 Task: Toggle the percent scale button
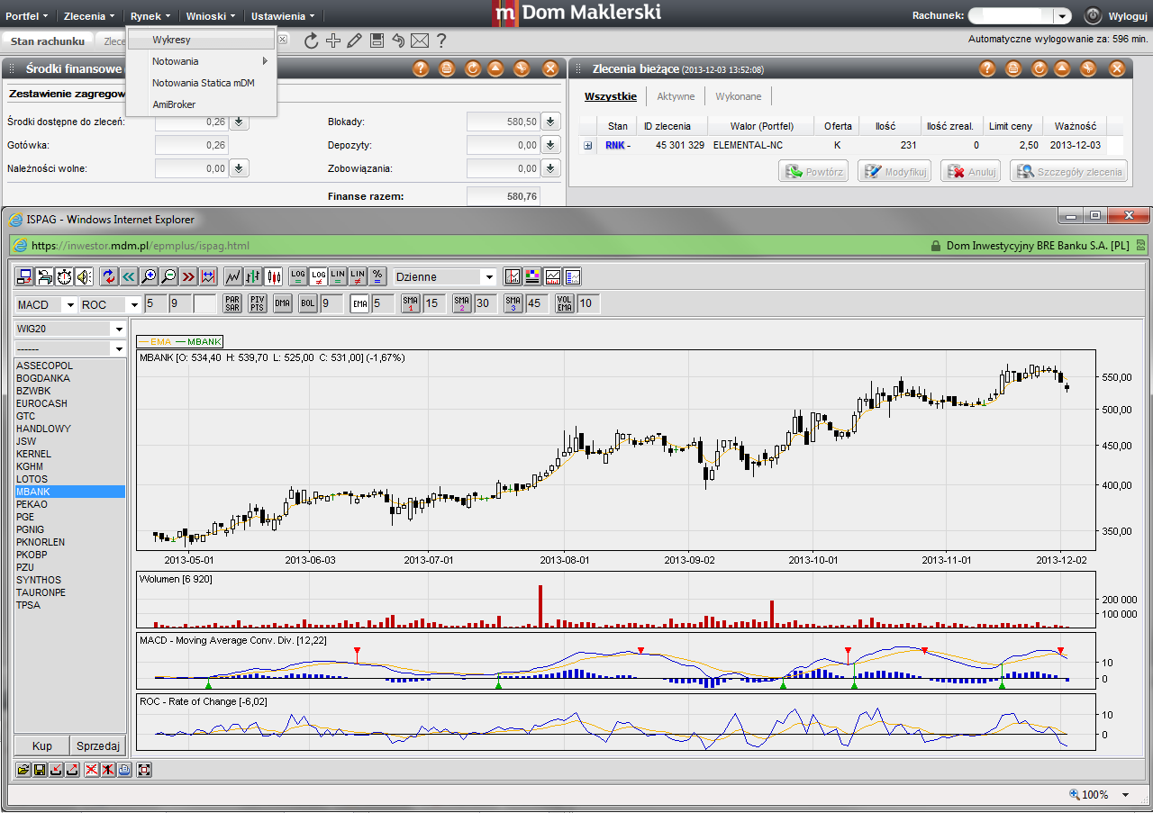[x=377, y=276]
